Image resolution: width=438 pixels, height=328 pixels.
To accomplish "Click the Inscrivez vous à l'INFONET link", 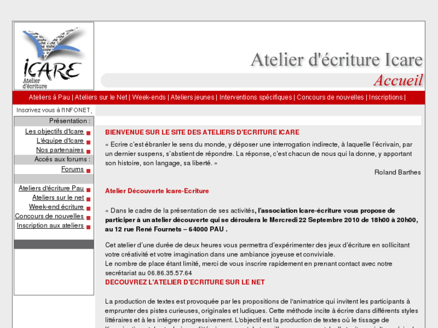I will pos(54,110).
